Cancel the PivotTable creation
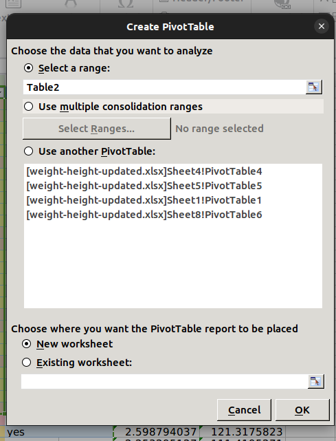Screen dimensions: 336x441 (x=244, y=410)
